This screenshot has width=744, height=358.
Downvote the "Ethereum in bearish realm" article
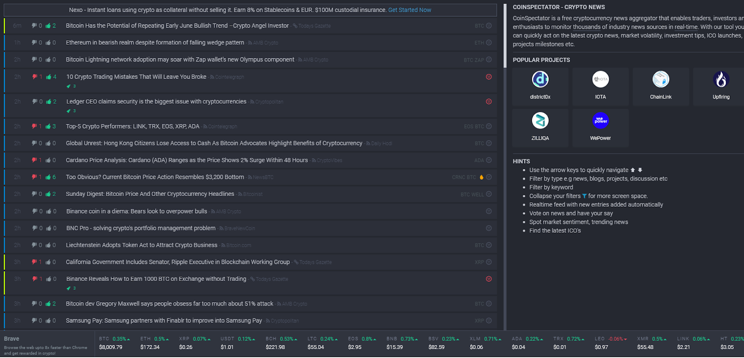tap(34, 43)
